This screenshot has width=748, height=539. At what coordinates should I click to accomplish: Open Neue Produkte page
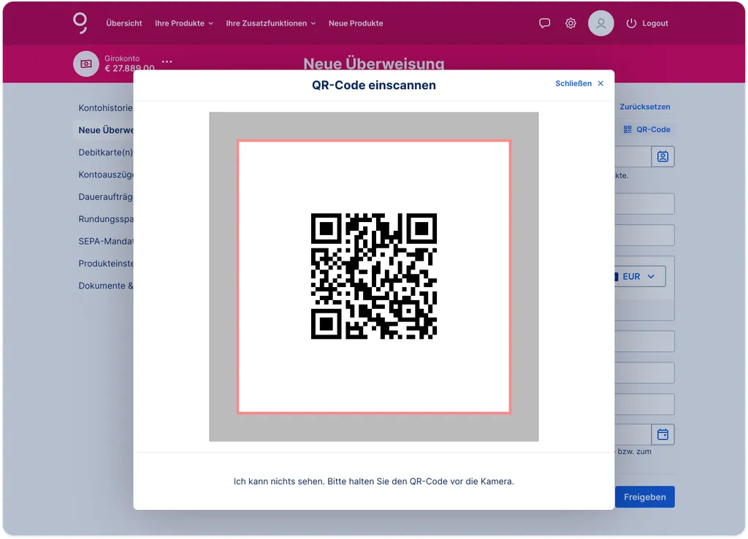click(356, 23)
